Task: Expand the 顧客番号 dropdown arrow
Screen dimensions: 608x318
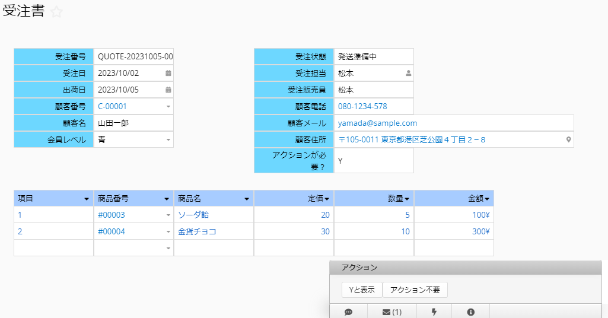Action: click(168, 107)
